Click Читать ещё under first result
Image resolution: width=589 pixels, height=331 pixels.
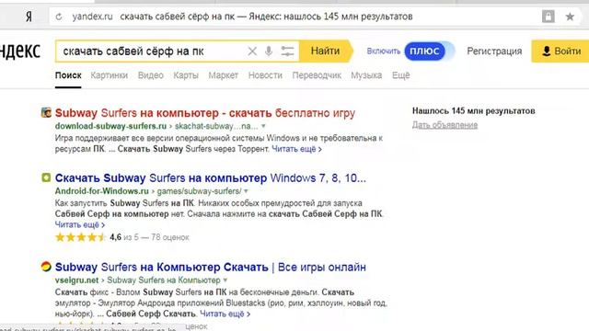click(296, 149)
